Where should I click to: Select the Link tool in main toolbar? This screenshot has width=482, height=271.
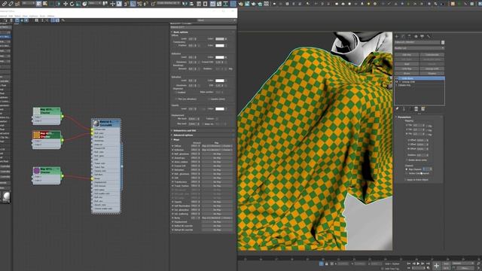pos(5,4)
